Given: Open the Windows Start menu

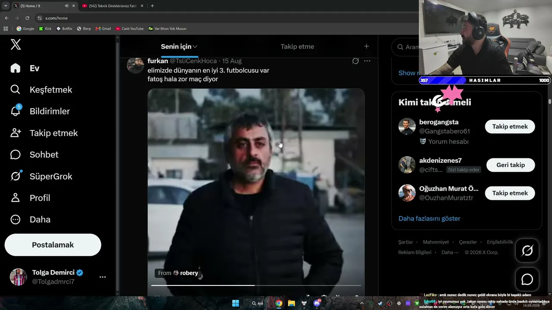Looking at the screenshot, I should point(235,303).
